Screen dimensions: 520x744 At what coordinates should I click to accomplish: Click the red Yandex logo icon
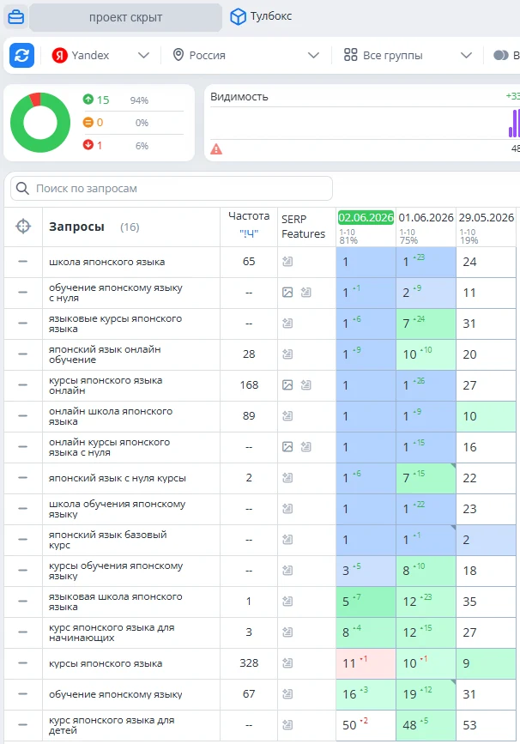[60, 56]
